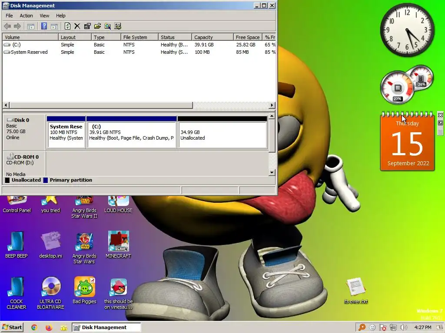Toggle the Show/Hide Action Pane toolbar icon
This screenshot has width=445, height=333.
click(54, 26)
